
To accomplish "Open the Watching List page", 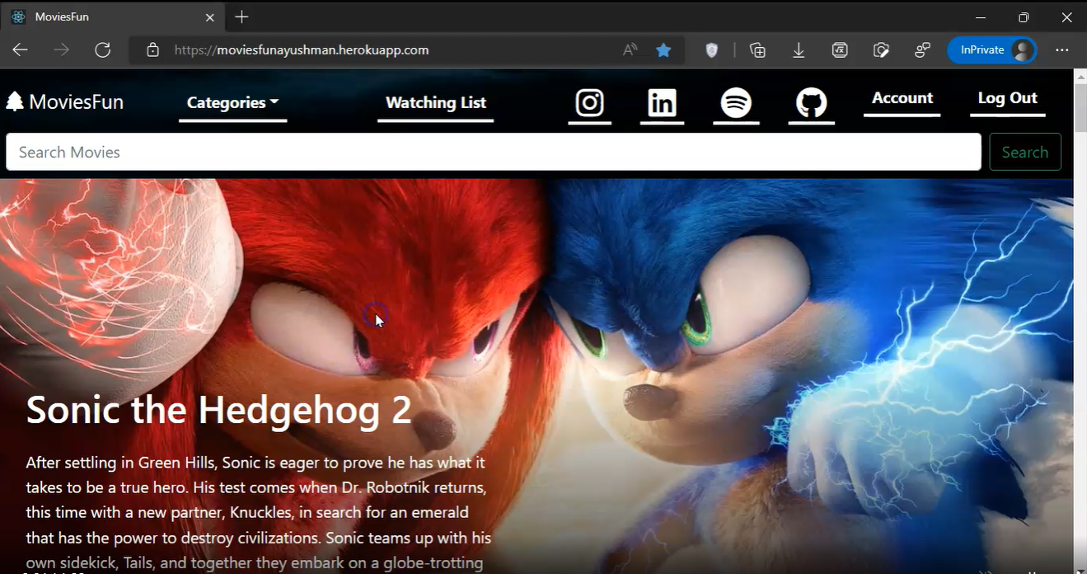I will pos(435,103).
